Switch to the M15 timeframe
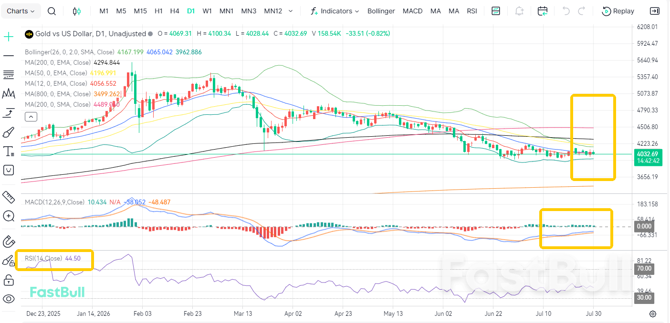 pos(140,11)
